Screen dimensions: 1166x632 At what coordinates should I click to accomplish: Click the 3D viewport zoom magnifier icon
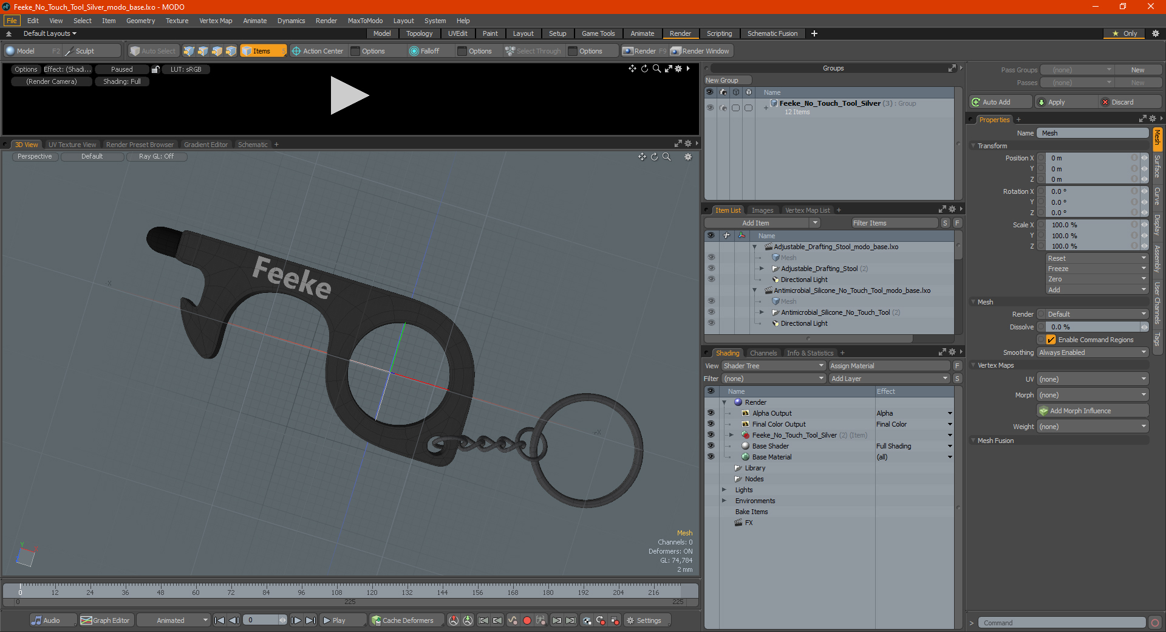tap(666, 157)
